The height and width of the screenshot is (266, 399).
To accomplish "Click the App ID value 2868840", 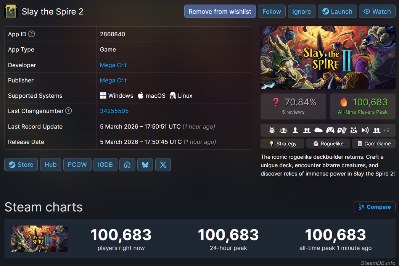I will click(x=113, y=34).
